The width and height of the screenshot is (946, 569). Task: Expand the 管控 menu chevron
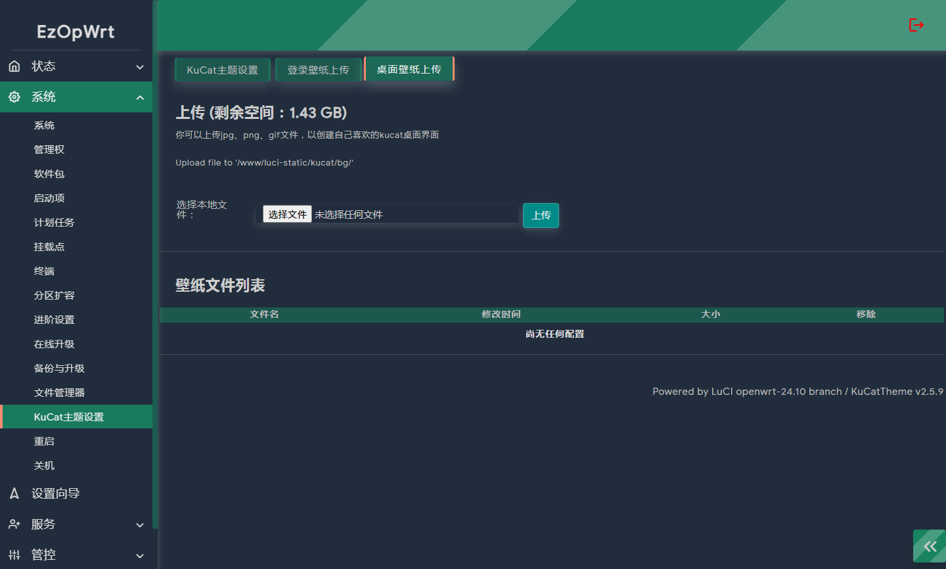[140, 556]
